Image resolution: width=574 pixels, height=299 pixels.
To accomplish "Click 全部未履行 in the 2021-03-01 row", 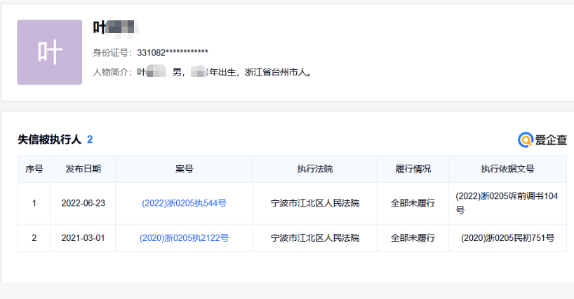I will pyautogui.click(x=413, y=238).
